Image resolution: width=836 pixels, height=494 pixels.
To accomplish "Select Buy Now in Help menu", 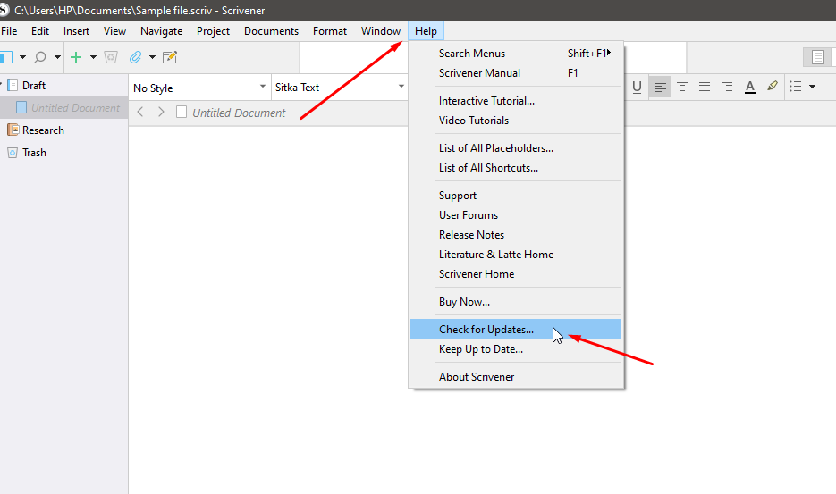I will 516,302.
